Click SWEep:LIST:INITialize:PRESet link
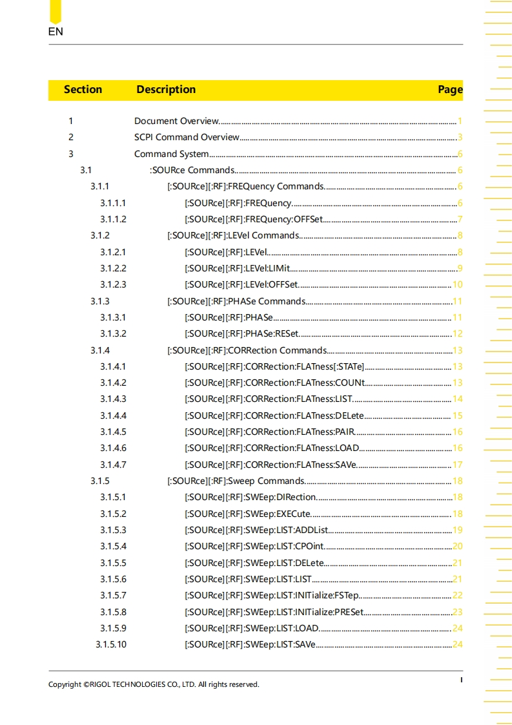 tap(274, 612)
